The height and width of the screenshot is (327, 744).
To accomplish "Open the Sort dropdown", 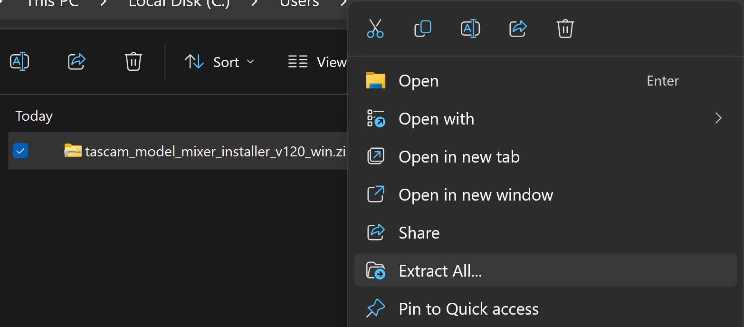I will click(x=220, y=62).
